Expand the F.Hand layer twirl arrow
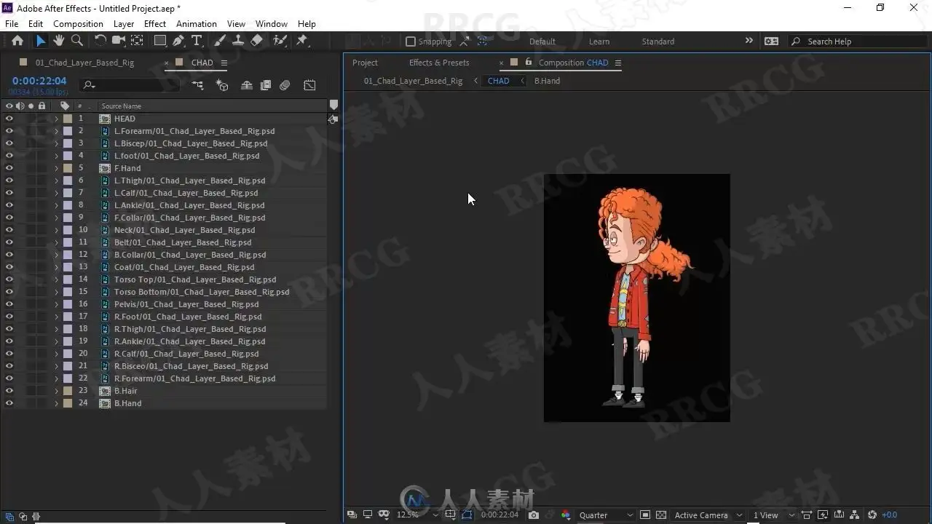Image resolution: width=932 pixels, height=524 pixels. 56,168
